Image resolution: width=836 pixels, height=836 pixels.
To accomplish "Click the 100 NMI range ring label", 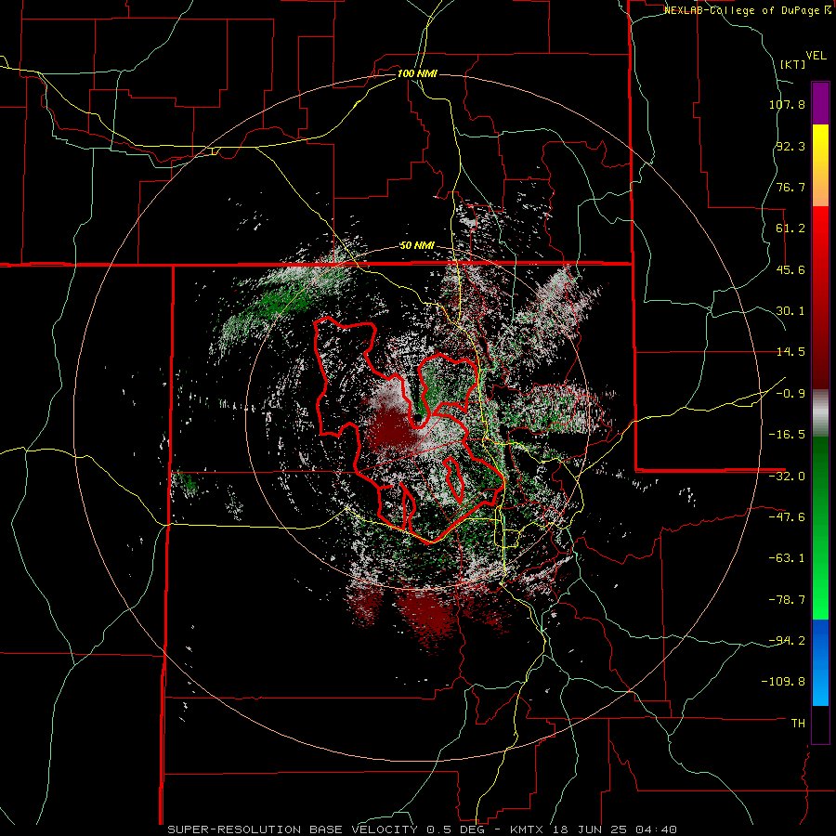I will [417, 73].
